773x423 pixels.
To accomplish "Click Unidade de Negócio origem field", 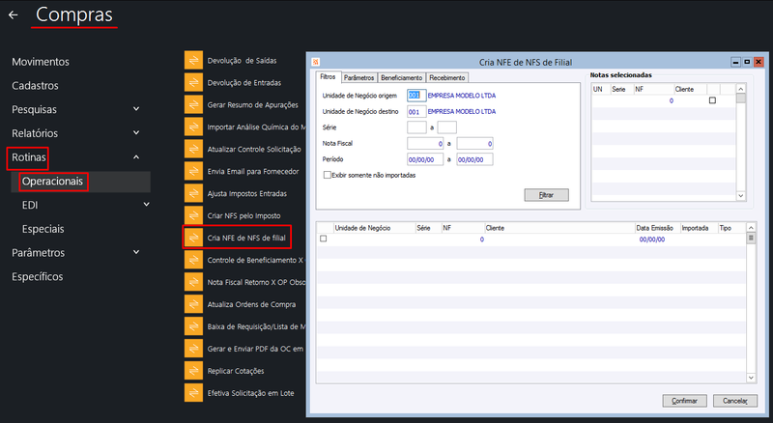I will pos(416,96).
